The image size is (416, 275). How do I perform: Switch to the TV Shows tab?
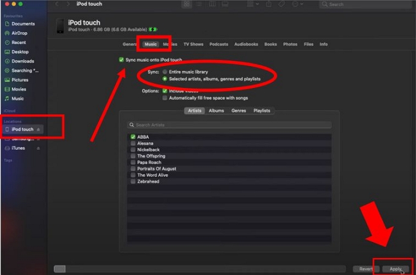193,44
